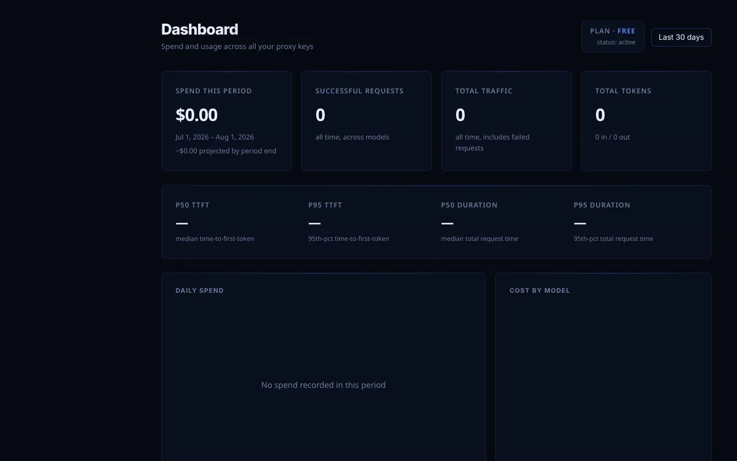Click the 'No spend recorded in this period' message

pyautogui.click(x=324, y=385)
